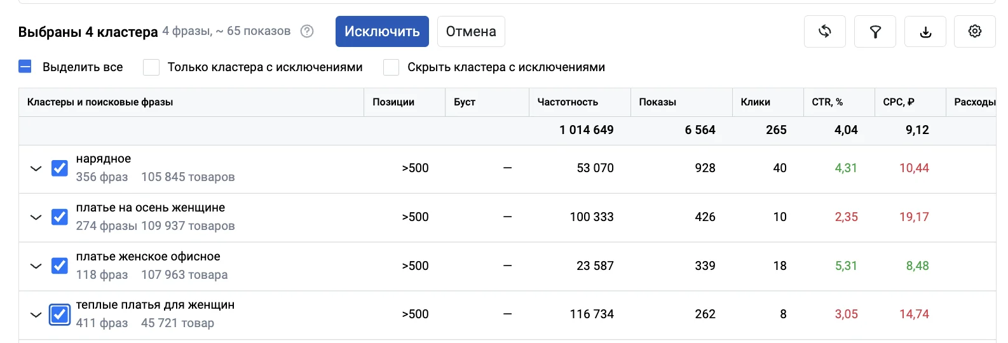The width and height of the screenshot is (1008, 343).
Task: Expand теплые платья для женщин cluster
Action: (36, 314)
